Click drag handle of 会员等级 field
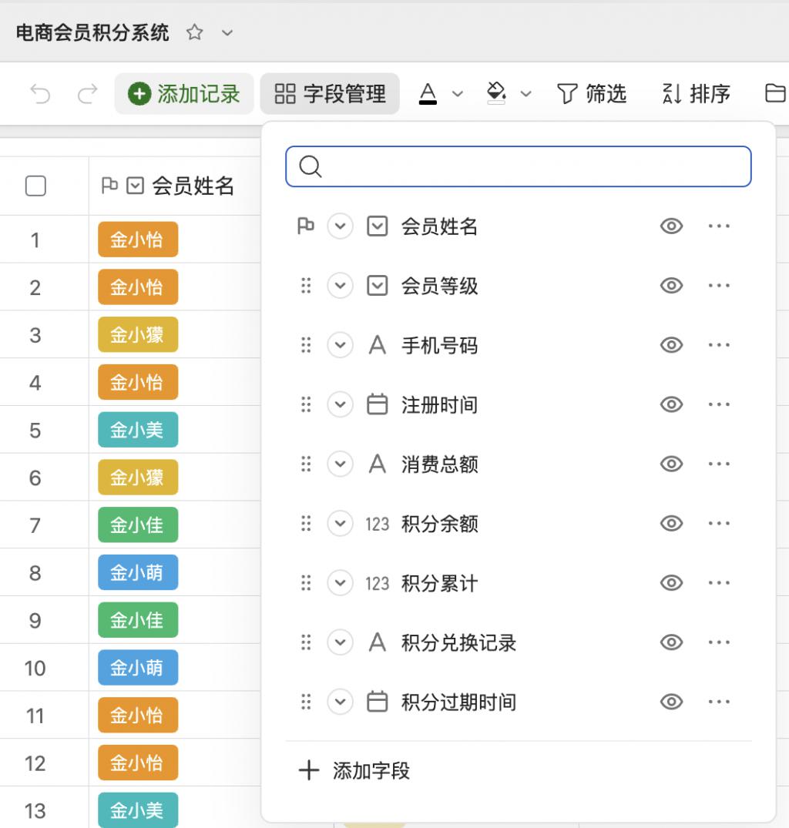 coord(306,286)
